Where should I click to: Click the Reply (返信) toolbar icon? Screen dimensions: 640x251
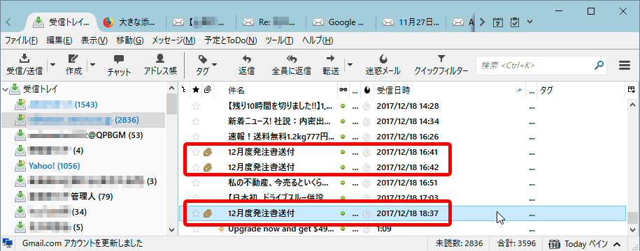point(246,58)
